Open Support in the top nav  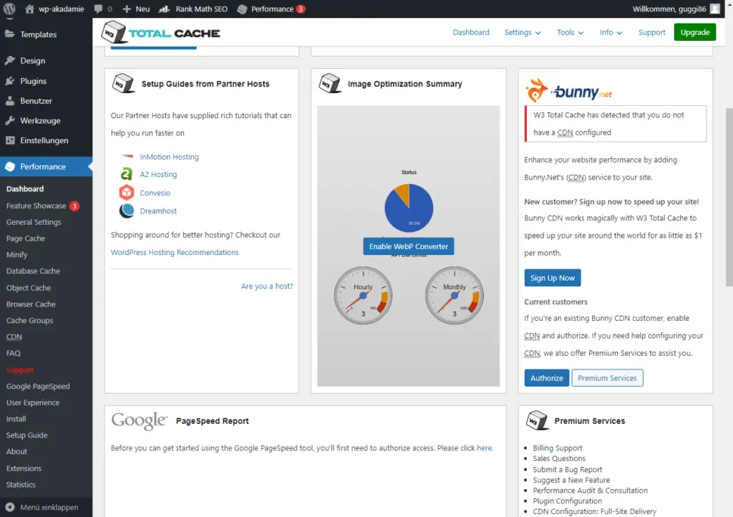point(651,32)
